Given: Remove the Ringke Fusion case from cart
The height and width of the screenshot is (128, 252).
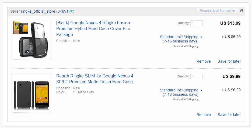Looking at the screenshot, I should pos(204,61).
